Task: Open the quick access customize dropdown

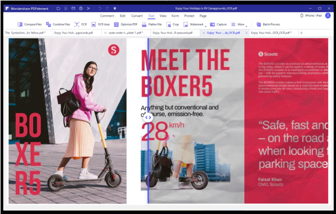Action: 115,8
